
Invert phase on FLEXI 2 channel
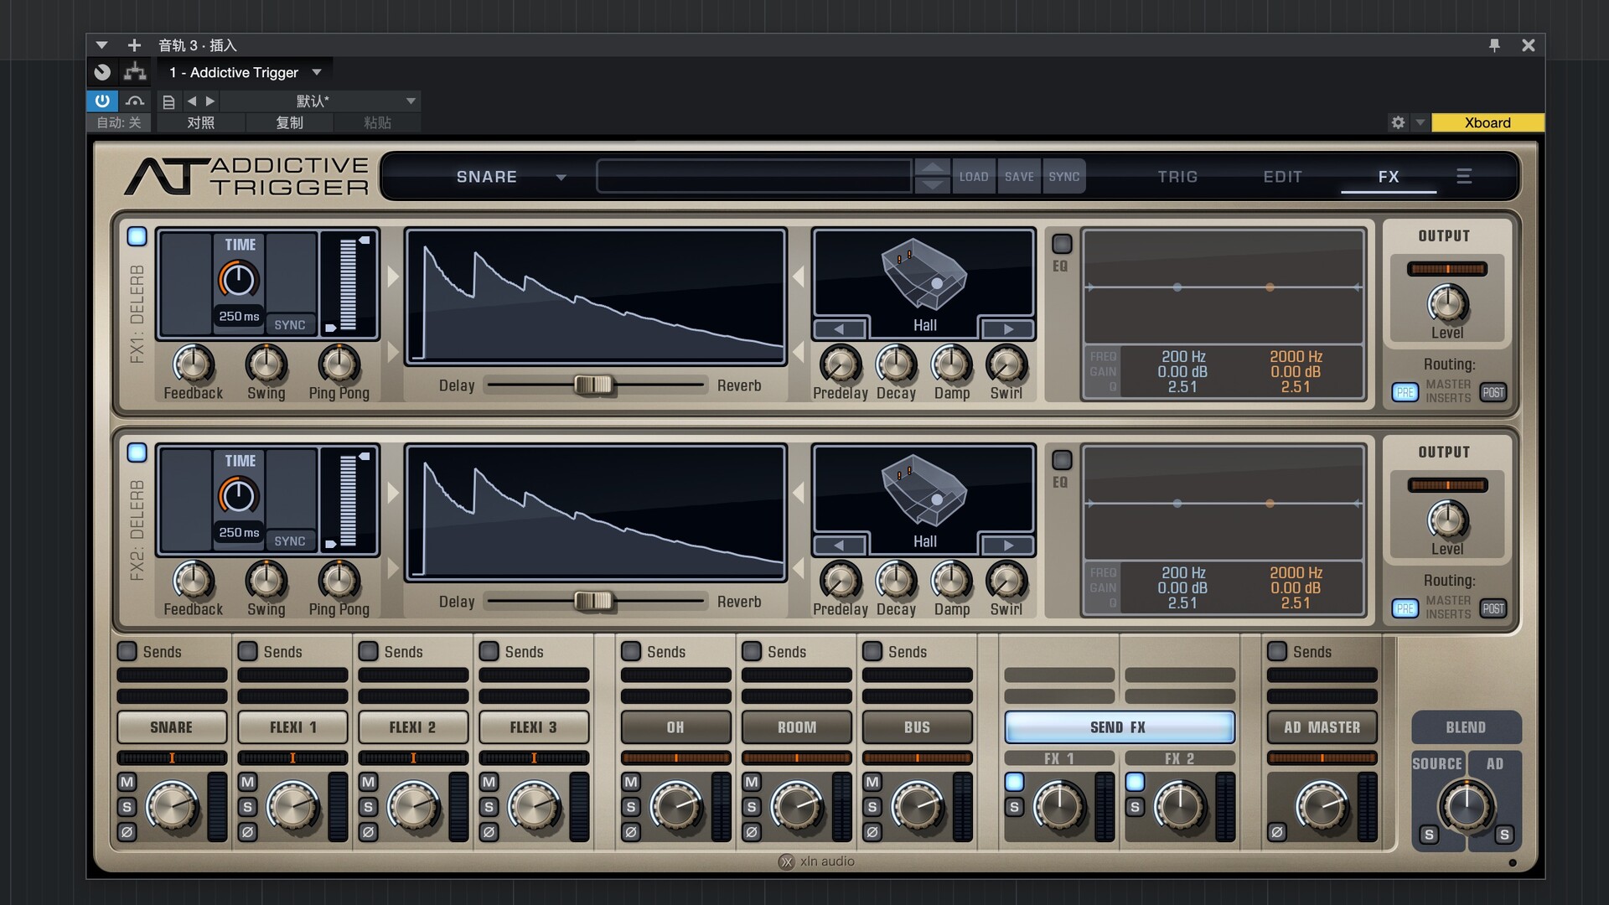(x=368, y=832)
